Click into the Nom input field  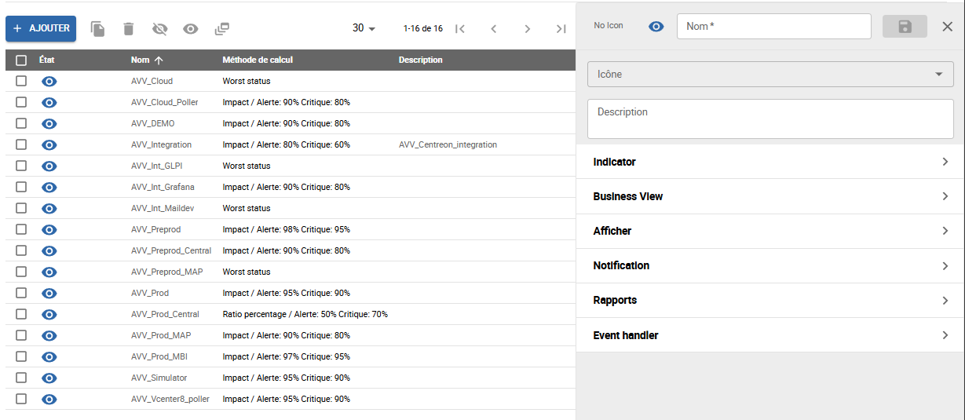773,26
